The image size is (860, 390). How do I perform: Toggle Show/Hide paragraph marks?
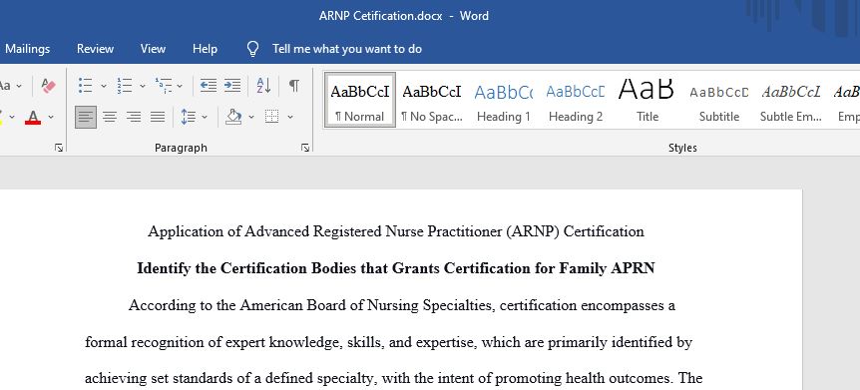click(x=294, y=86)
